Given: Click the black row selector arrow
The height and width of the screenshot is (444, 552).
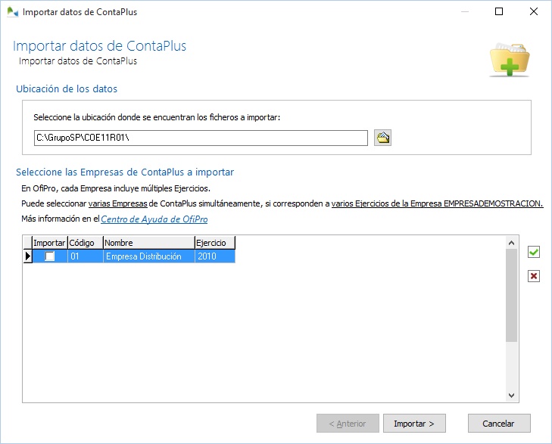Looking at the screenshot, I should tap(28, 256).
